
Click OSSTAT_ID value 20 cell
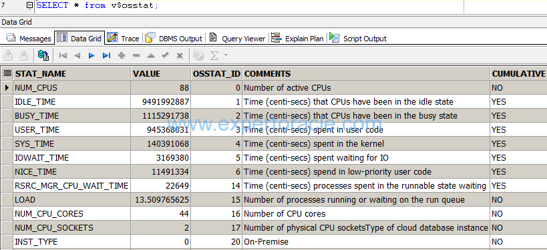tap(216, 241)
